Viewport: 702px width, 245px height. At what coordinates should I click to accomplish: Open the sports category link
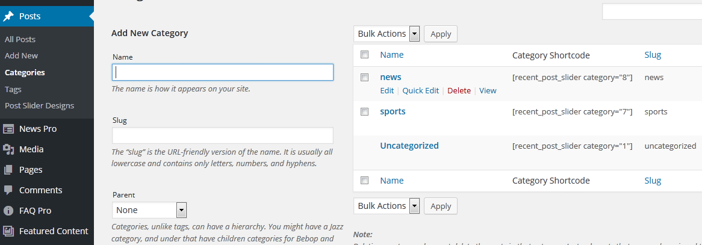[x=393, y=111]
